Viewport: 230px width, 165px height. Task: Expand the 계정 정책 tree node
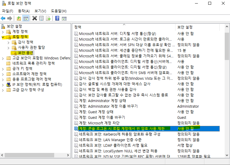tap(3, 32)
